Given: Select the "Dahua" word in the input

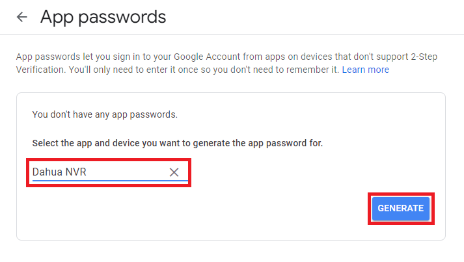Looking at the screenshot, I should pos(46,172).
